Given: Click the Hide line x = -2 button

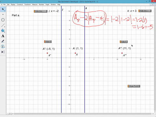Looking at the screenshot, I should pyautogui.click(x=41, y=11).
